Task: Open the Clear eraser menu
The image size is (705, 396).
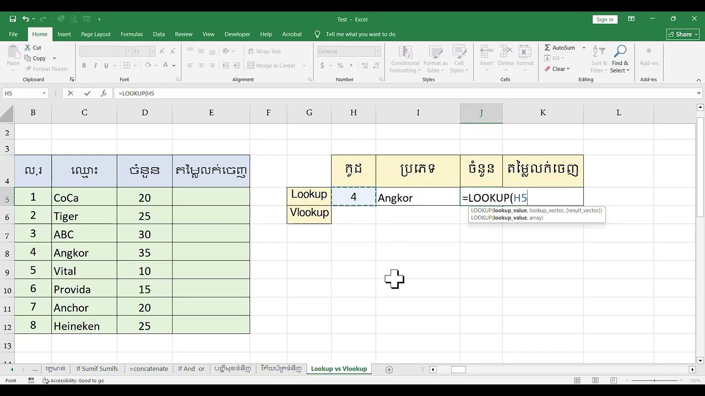Action: point(557,69)
